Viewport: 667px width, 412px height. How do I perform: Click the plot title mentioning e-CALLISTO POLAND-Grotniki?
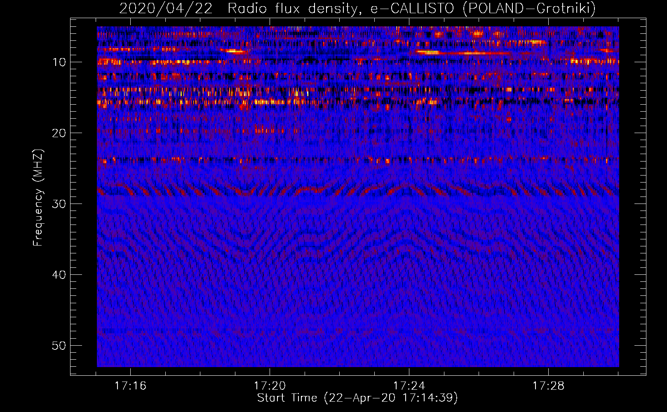coord(357,8)
